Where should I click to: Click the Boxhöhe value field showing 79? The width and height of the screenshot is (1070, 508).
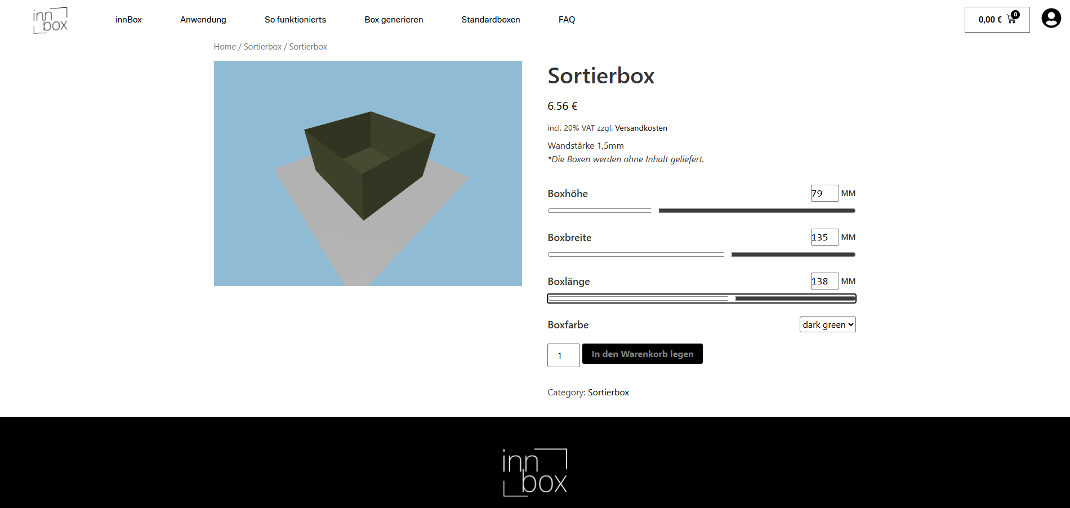click(823, 193)
